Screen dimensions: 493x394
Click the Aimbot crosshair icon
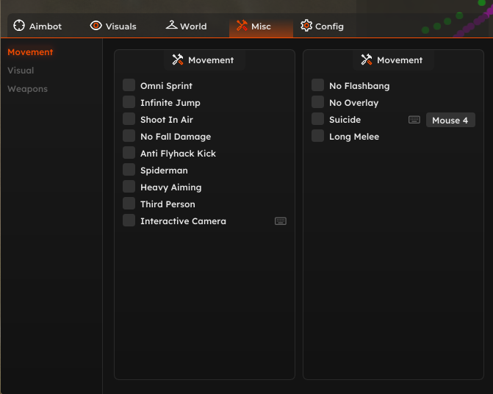(x=19, y=26)
